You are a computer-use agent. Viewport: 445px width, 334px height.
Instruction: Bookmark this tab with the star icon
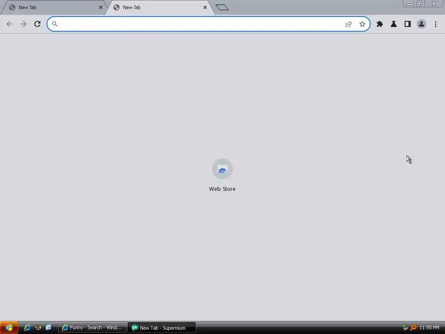362,24
